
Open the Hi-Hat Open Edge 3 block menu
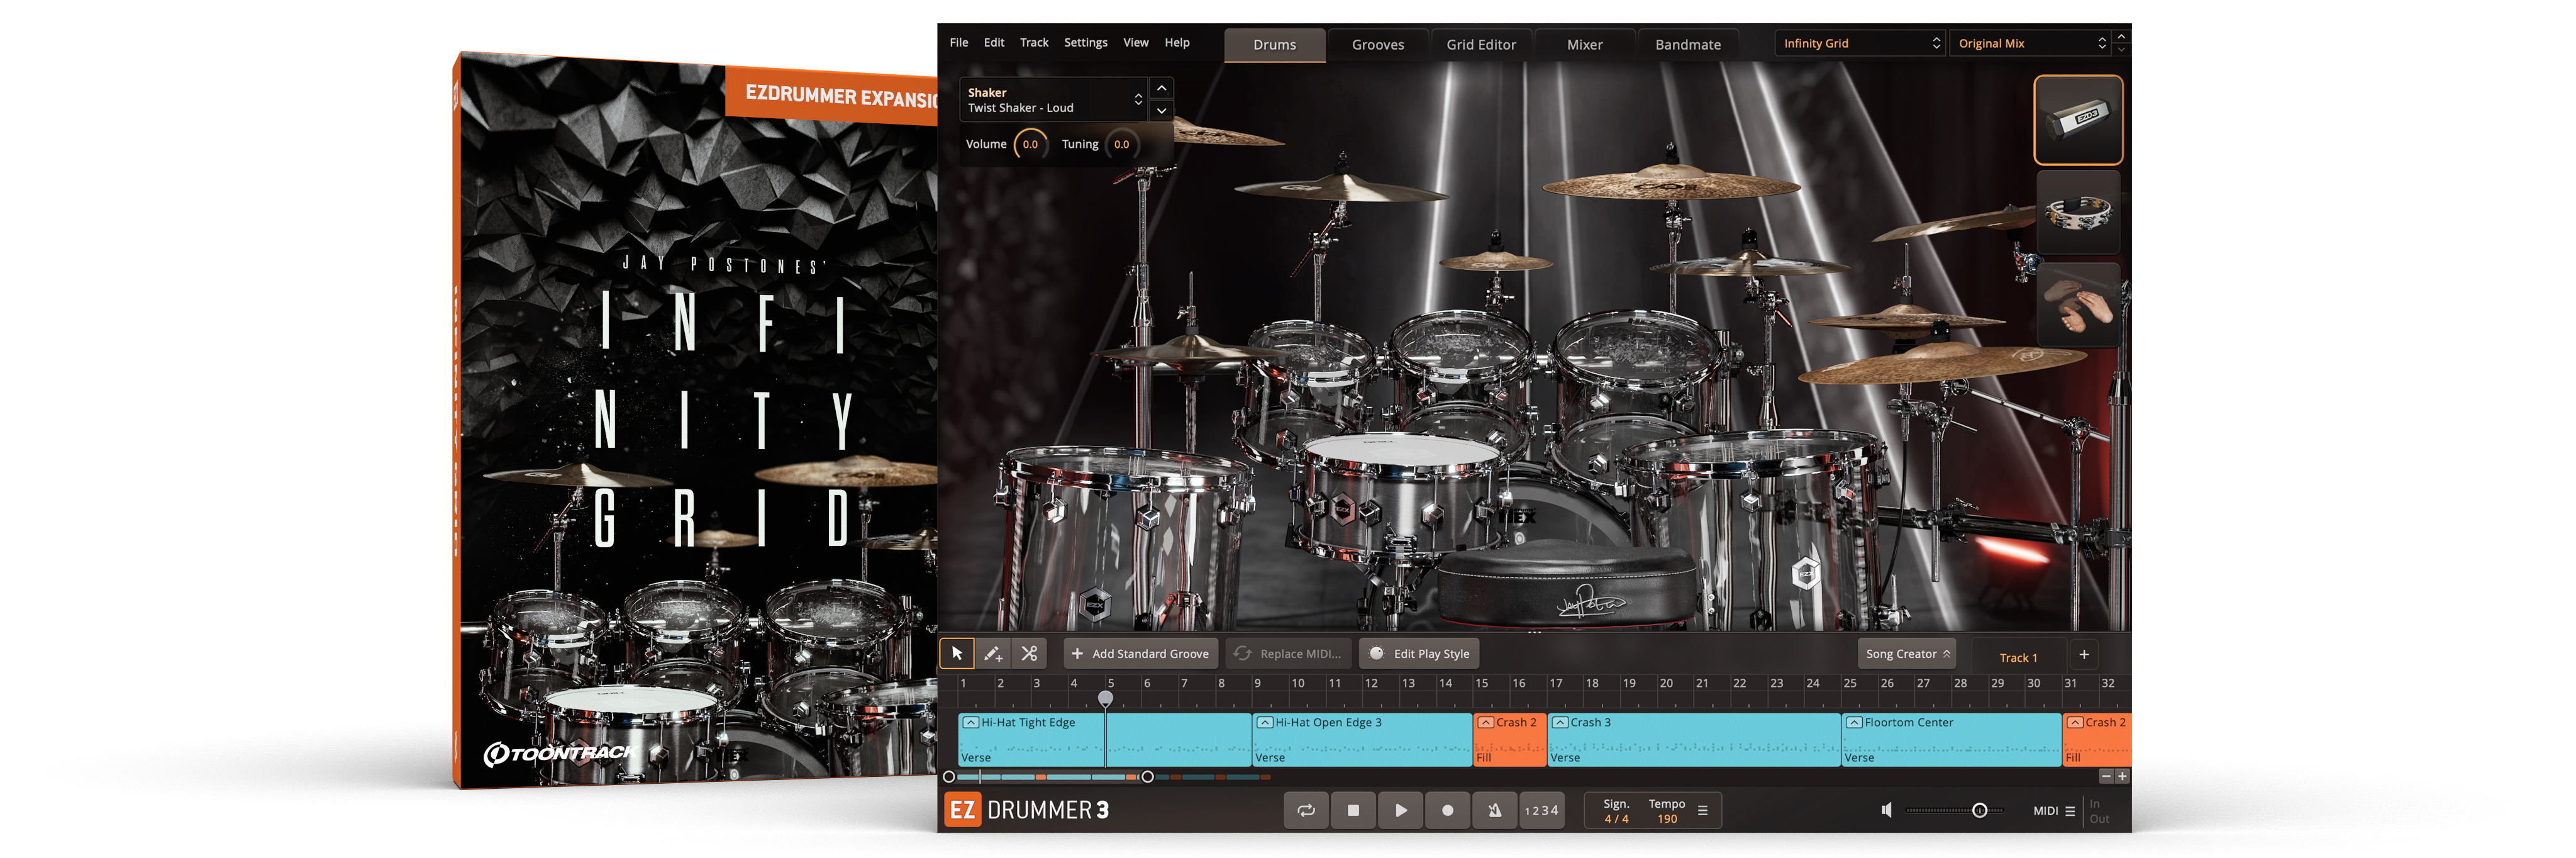tap(1265, 722)
